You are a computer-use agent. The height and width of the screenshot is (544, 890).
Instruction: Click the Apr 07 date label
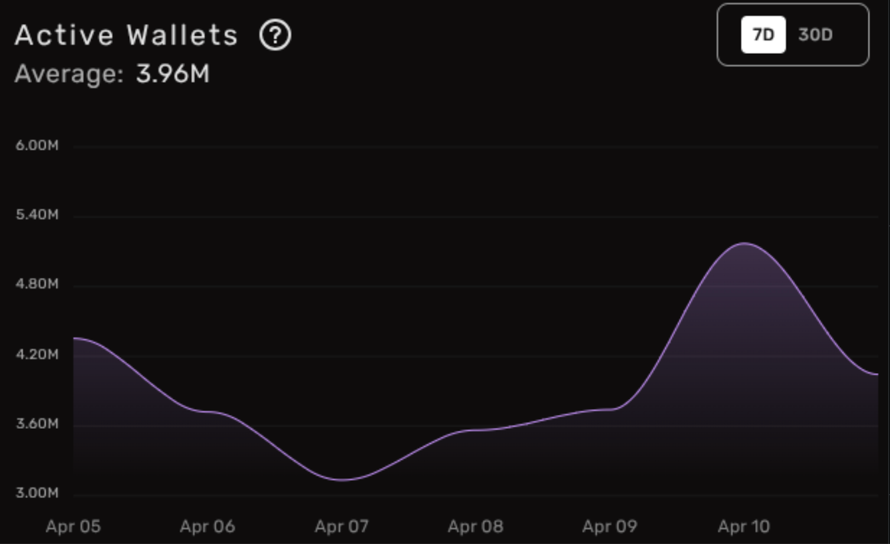(342, 526)
